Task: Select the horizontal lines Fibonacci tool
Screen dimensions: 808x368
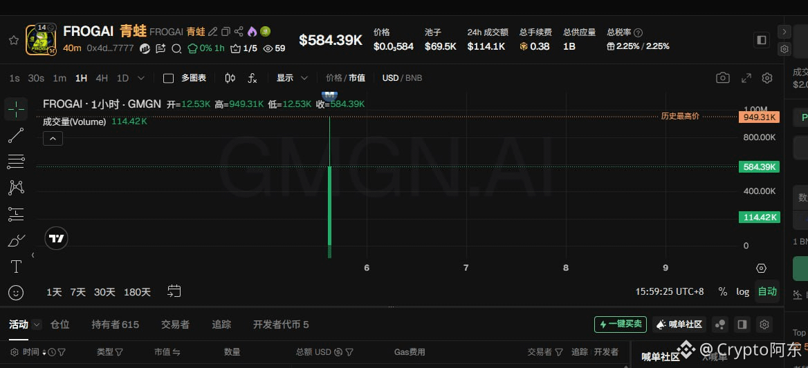Action: point(16,162)
